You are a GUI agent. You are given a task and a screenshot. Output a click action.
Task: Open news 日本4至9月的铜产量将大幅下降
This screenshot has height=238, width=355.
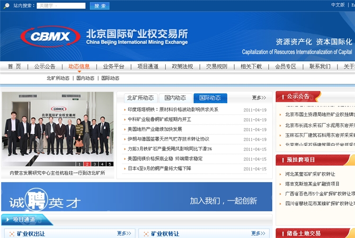click(160, 168)
